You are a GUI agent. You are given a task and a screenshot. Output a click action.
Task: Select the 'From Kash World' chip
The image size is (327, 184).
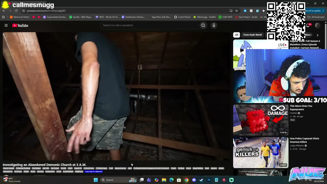click(x=252, y=35)
